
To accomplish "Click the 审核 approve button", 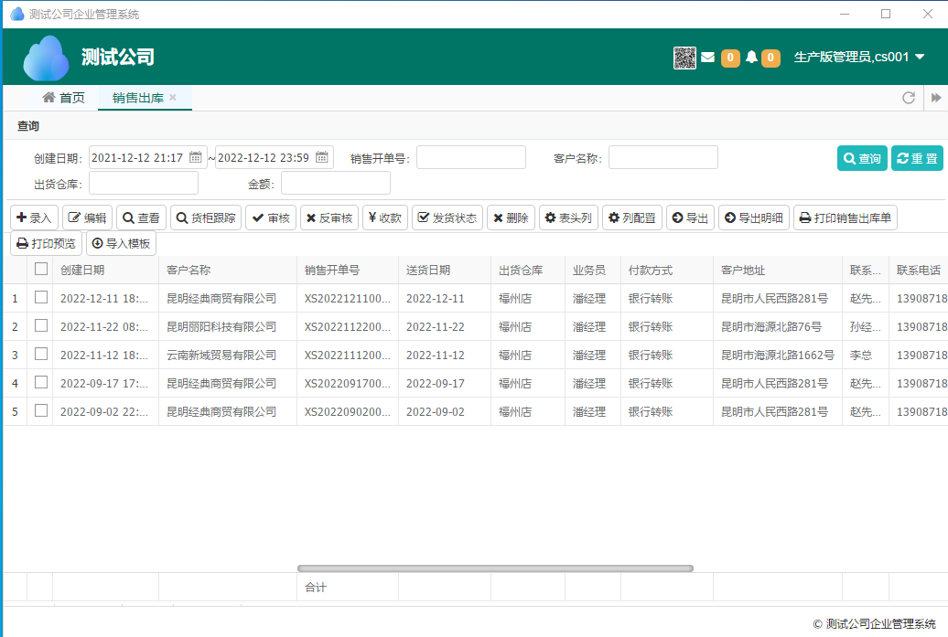I will pos(271,218).
